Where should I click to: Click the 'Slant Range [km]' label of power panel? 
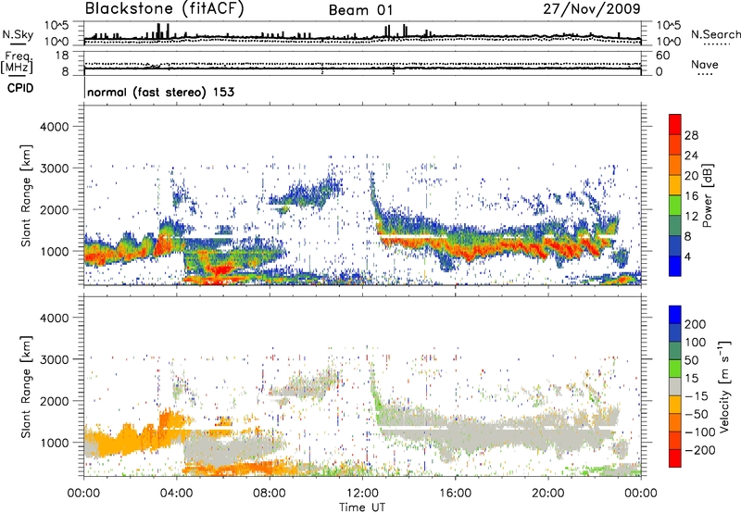click(26, 195)
